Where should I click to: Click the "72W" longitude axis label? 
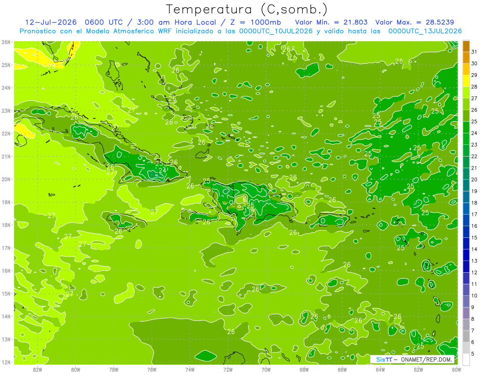point(228,369)
